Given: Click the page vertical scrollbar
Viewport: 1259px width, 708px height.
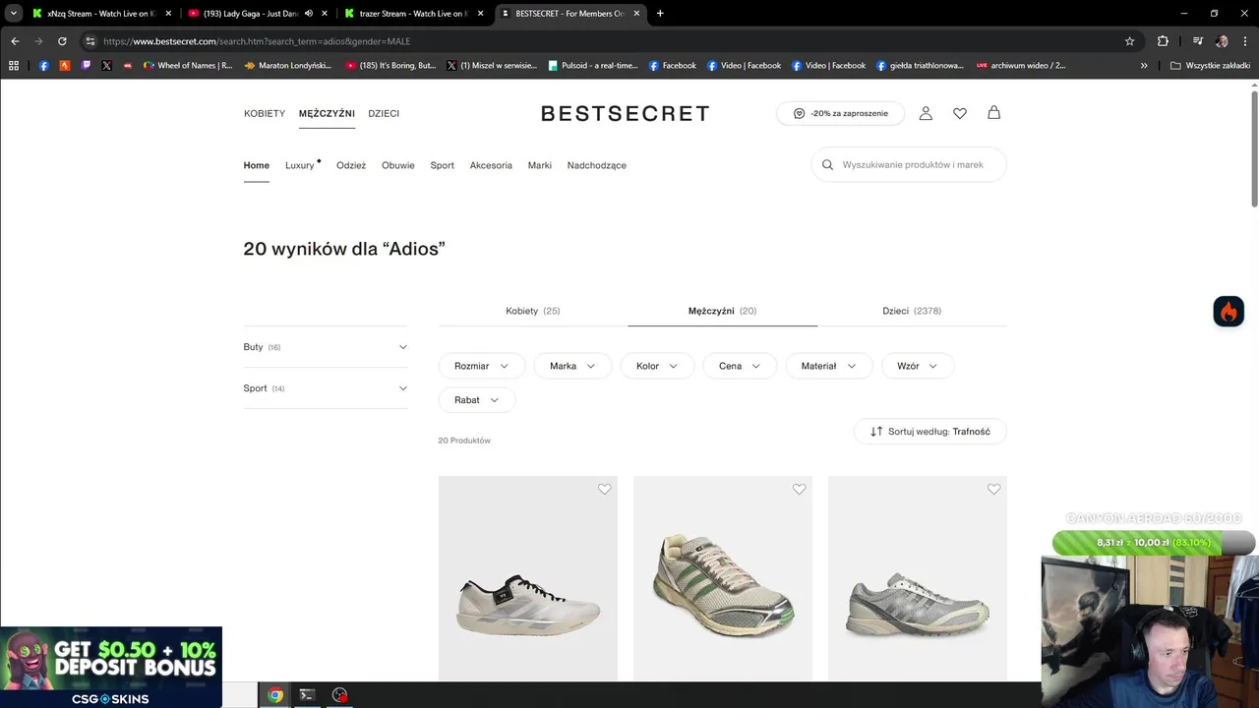Looking at the screenshot, I should click(x=1254, y=147).
